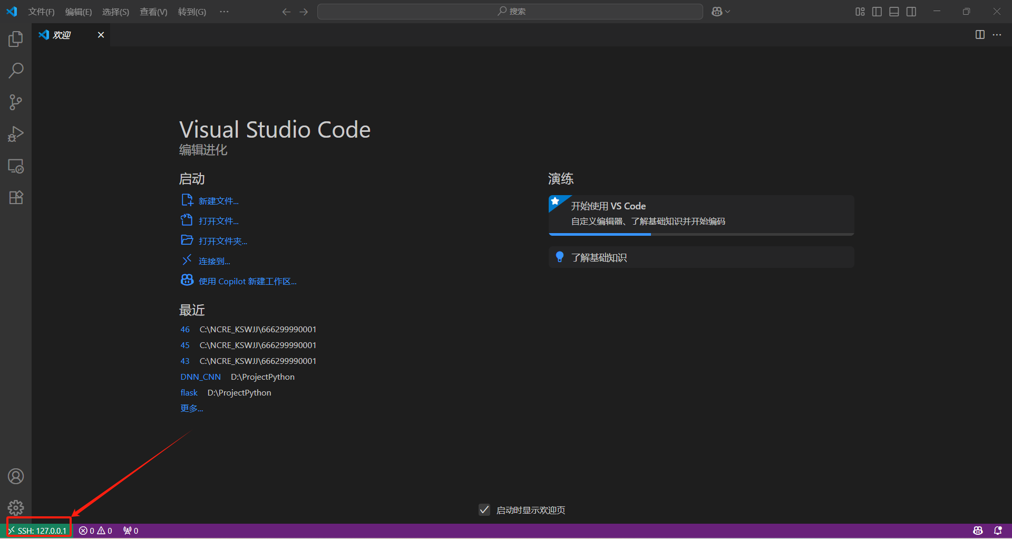Screen dimensions: 1012x539
Task: Click the 新建文件... link
Action: [x=218, y=201]
